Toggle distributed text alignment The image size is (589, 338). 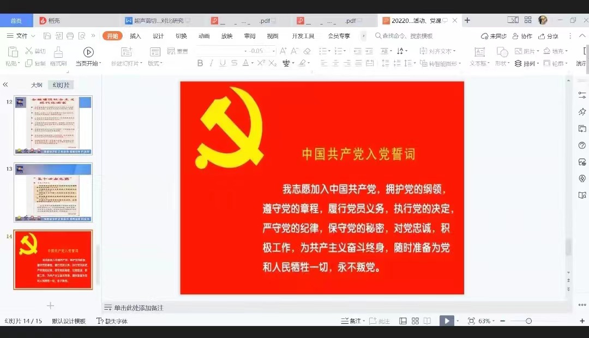(x=370, y=63)
